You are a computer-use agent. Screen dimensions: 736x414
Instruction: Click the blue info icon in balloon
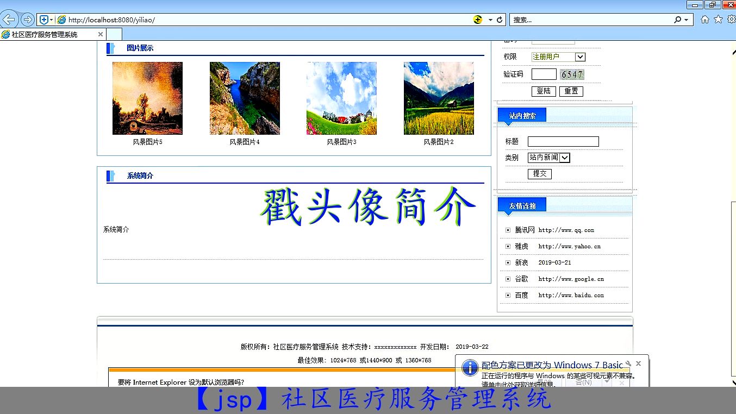tap(470, 368)
